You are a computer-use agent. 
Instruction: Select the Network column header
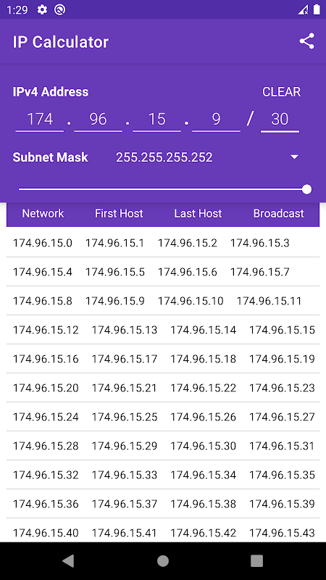click(x=43, y=213)
